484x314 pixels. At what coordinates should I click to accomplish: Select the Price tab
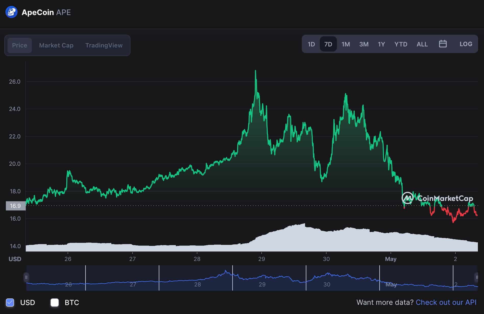(19, 45)
